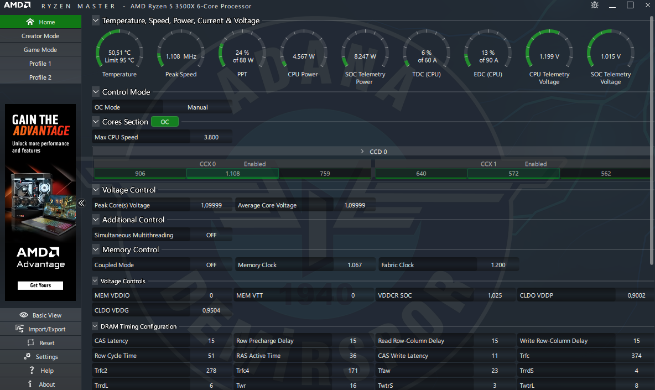
Task: Click CLDO VDDG value 0,9504
Action: pos(211,310)
